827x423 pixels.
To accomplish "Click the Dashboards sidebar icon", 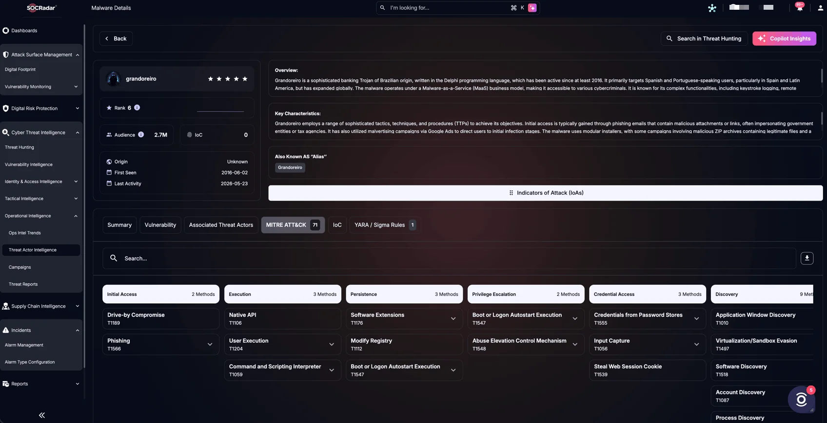I will (6, 31).
